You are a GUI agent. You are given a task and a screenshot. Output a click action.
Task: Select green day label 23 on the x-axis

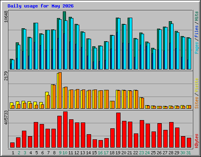pyautogui.click(x=141, y=153)
